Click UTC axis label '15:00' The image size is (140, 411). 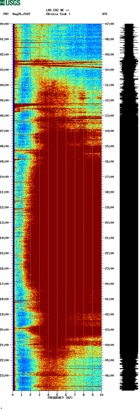(110, 146)
